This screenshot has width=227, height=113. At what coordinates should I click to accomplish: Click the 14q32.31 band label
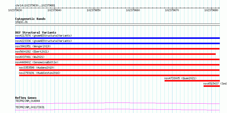[21, 22]
